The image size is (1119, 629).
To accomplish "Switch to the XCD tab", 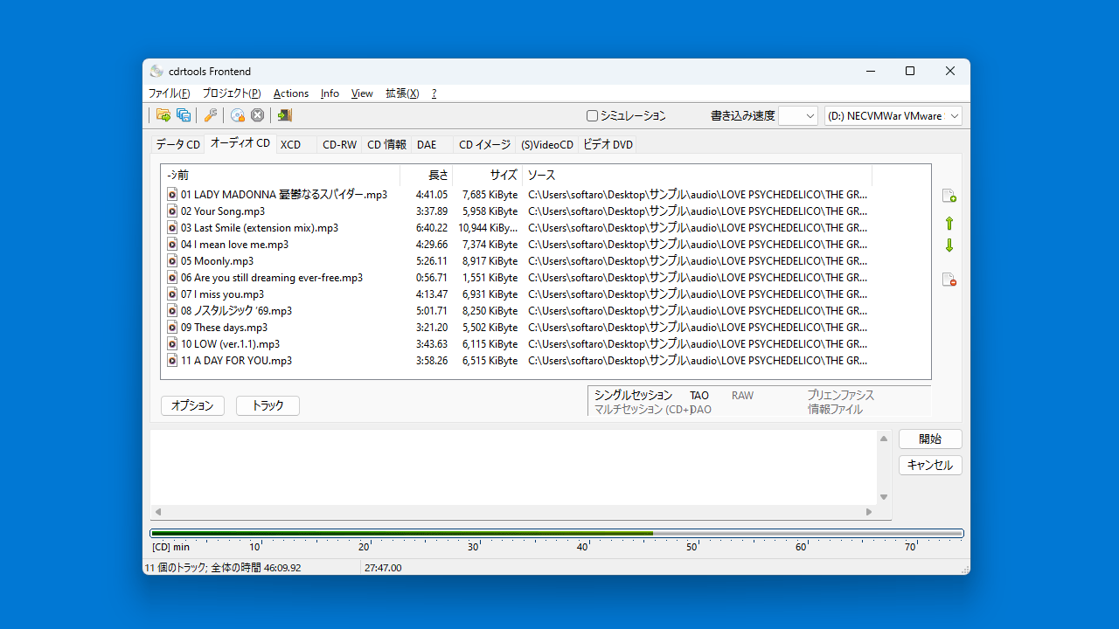I will (x=295, y=145).
